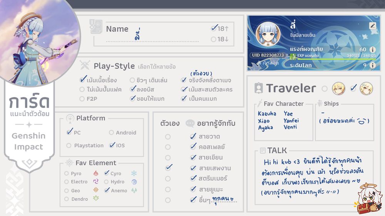The width and height of the screenshot is (385, 216).
Task: Toggle the คอสเพลย์ want-to-meet checkbox
Action: pyautogui.click(x=193, y=146)
